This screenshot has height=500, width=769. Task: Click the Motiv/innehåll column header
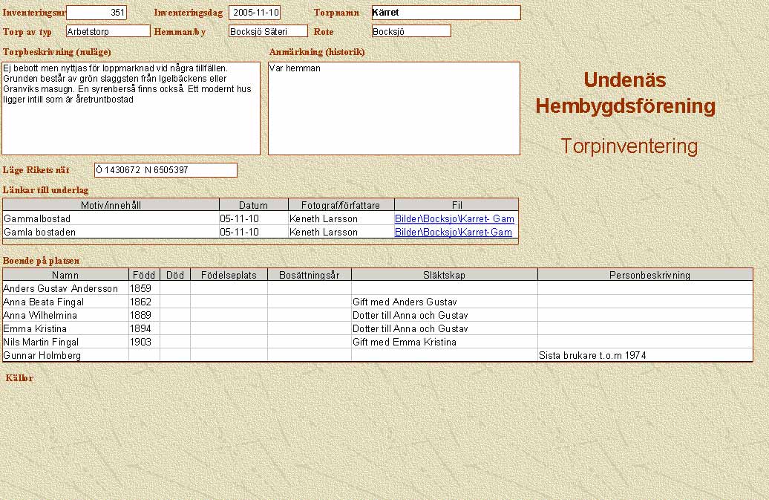111,205
